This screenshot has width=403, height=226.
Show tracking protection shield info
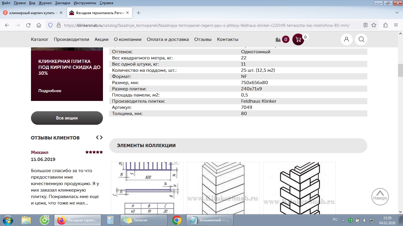[x=50, y=25]
